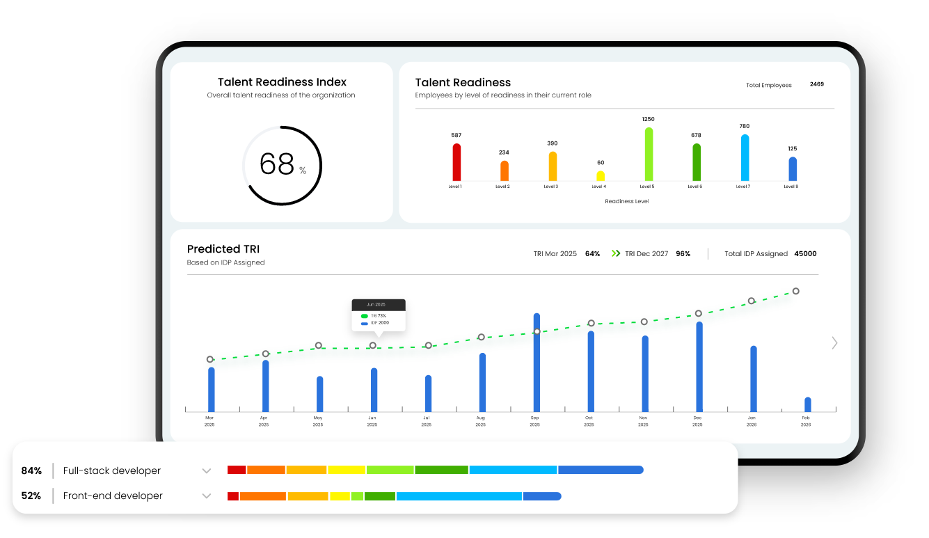
Task: Select the cyan Level 7 bar
Action: pos(745,158)
